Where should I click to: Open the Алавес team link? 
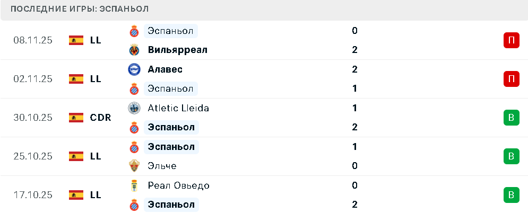click(166, 69)
